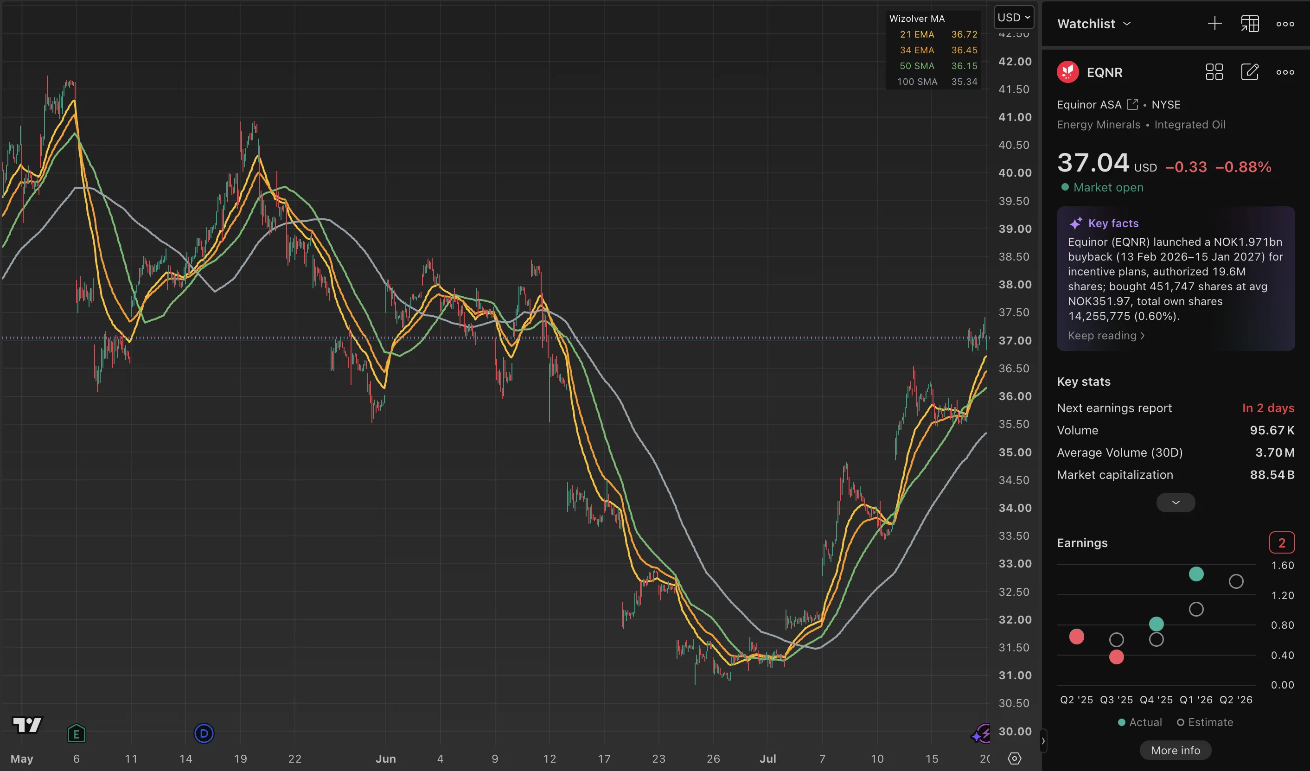
Task: Click the 37.00 price axis label
Action: pos(1015,341)
